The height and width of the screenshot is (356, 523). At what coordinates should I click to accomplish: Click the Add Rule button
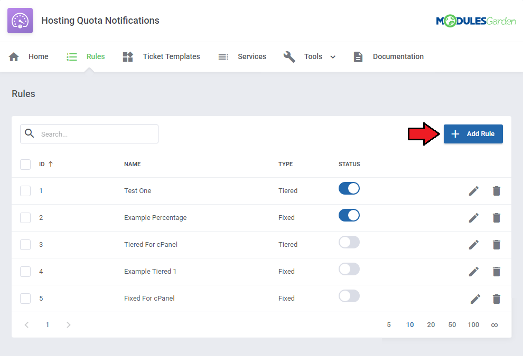473,134
